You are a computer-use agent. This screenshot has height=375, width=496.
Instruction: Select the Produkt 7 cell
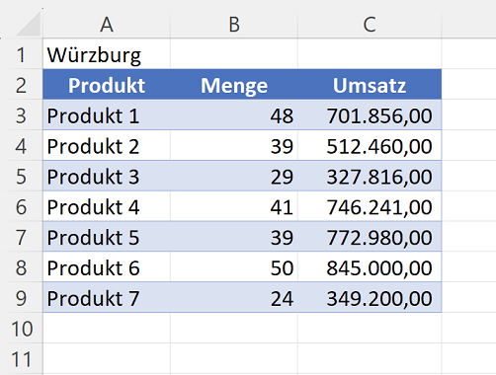click(x=107, y=298)
